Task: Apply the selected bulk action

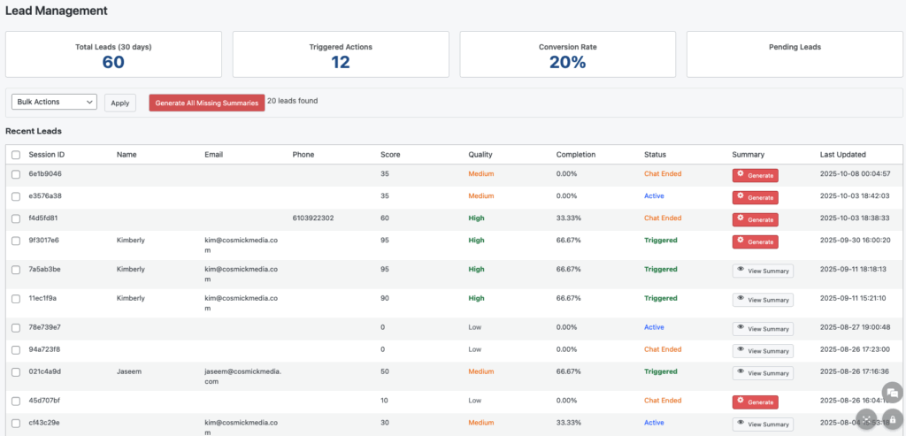Action: pos(120,103)
